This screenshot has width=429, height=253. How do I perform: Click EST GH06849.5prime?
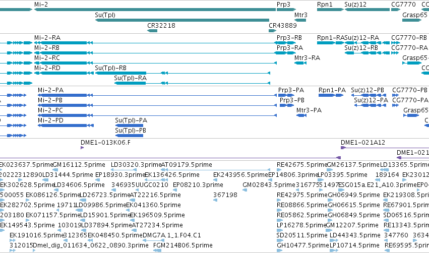pos(330,221)
